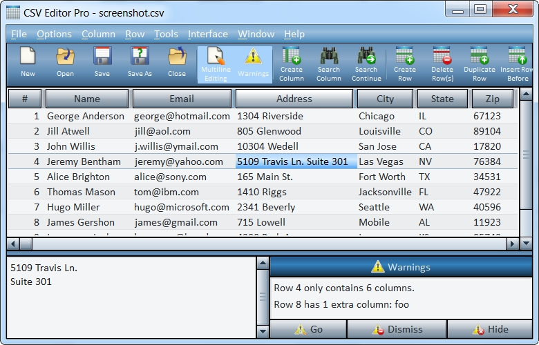Click the City column header
The image size is (539, 345).
[385, 99]
